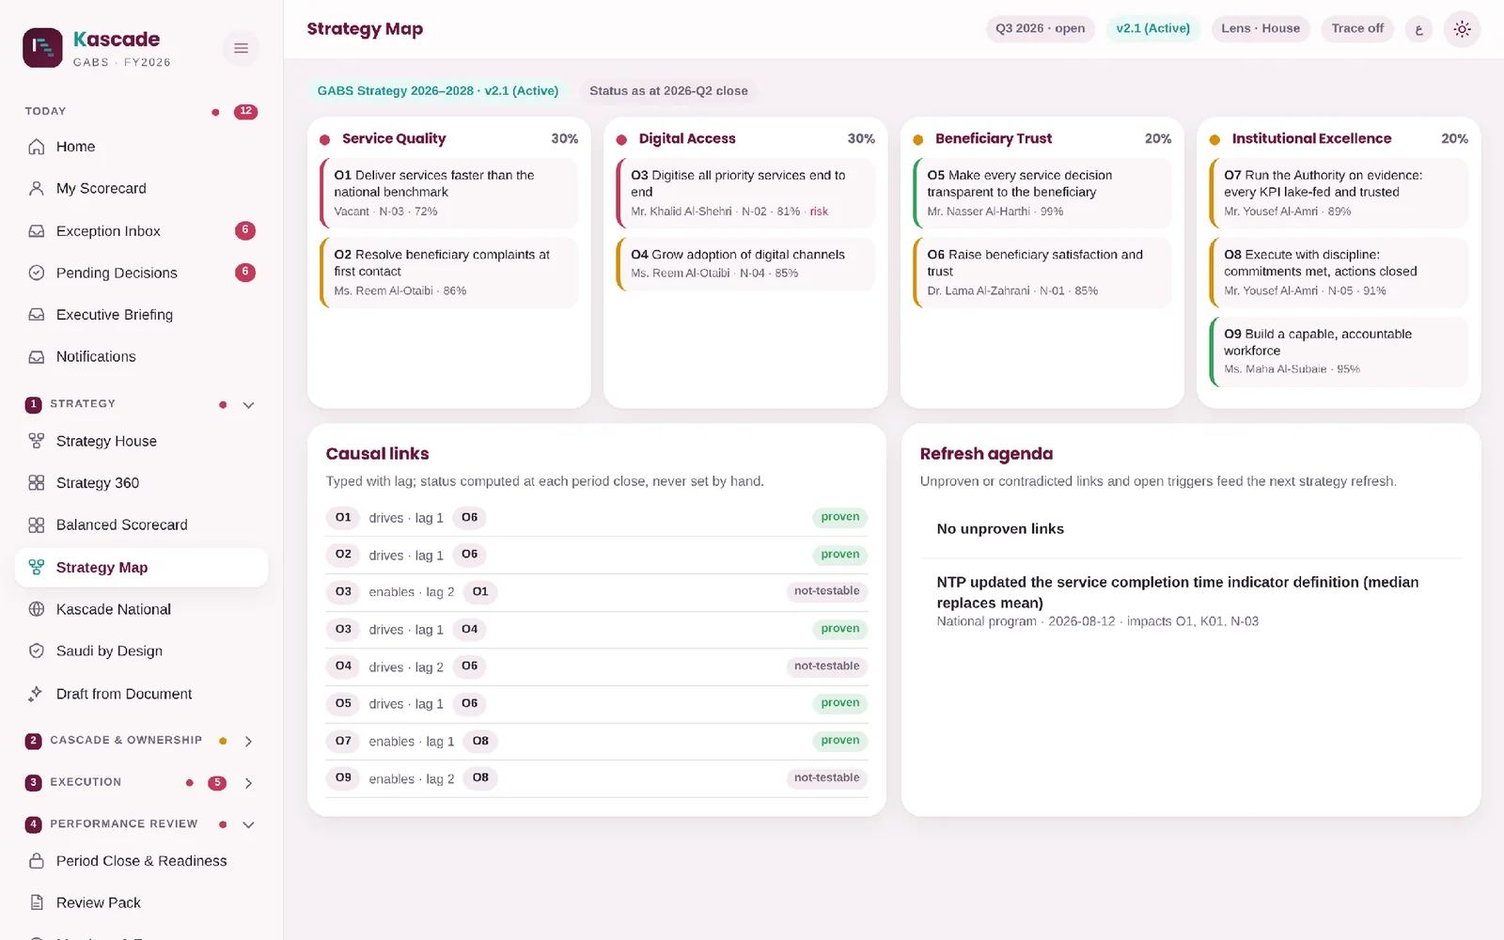Viewport: 1504px width, 940px height.
Task: Go to Kascade National menu item
Action: pos(141,609)
